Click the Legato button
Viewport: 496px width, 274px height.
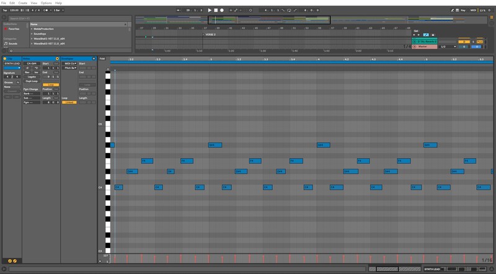(x=32, y=76)
